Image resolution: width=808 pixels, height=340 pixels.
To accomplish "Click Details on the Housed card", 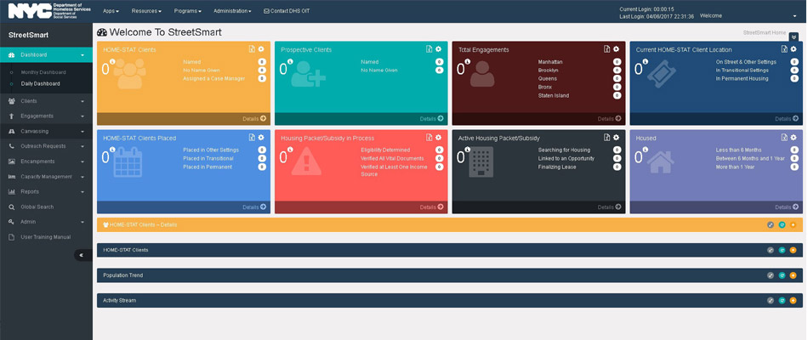I will [x=787, y=207].
